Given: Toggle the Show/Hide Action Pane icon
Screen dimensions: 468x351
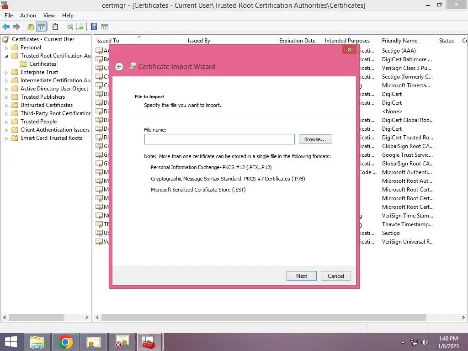Looking at the screenshot, I should coord(105,27).
